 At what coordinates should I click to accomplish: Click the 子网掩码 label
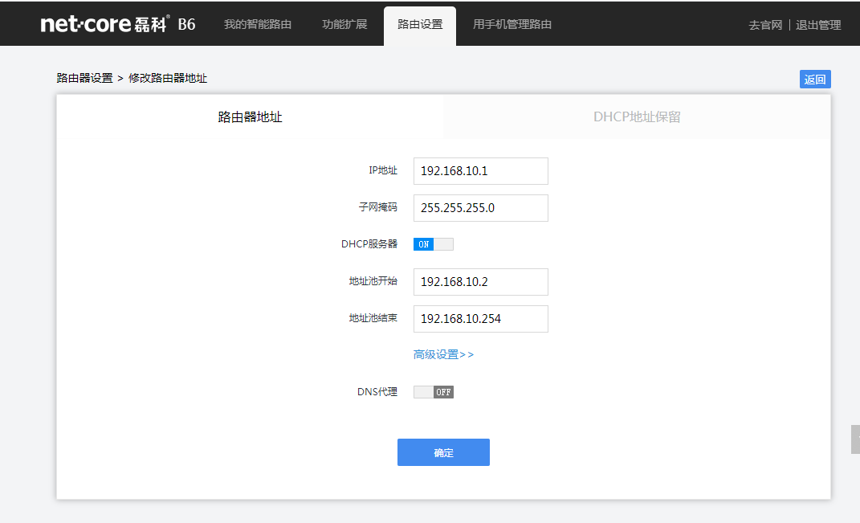[378, 207]
